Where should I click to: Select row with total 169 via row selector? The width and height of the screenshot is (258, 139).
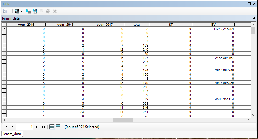(4, 45)
